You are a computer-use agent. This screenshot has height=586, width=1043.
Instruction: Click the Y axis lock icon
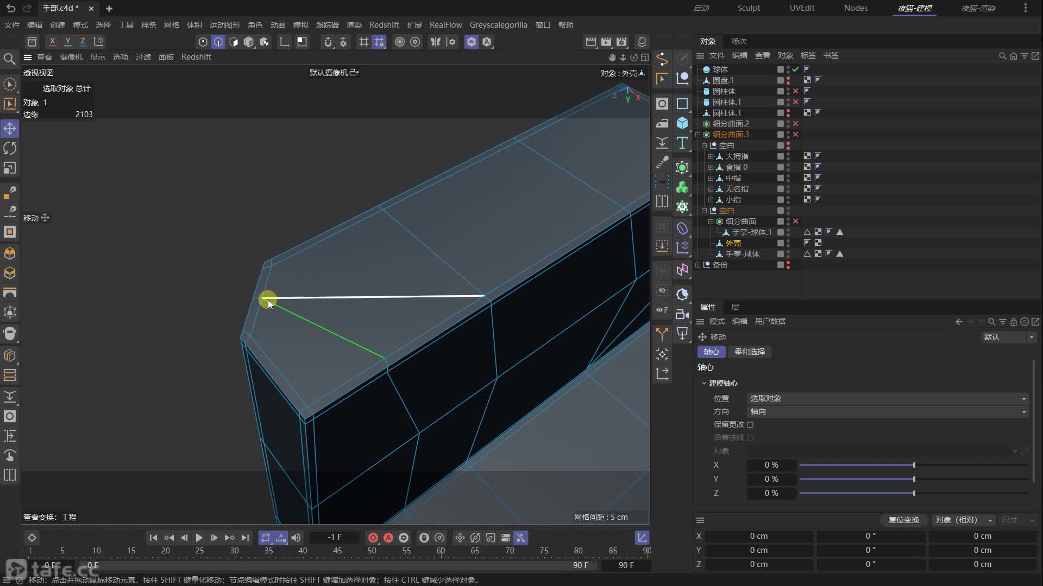point(67,41)
